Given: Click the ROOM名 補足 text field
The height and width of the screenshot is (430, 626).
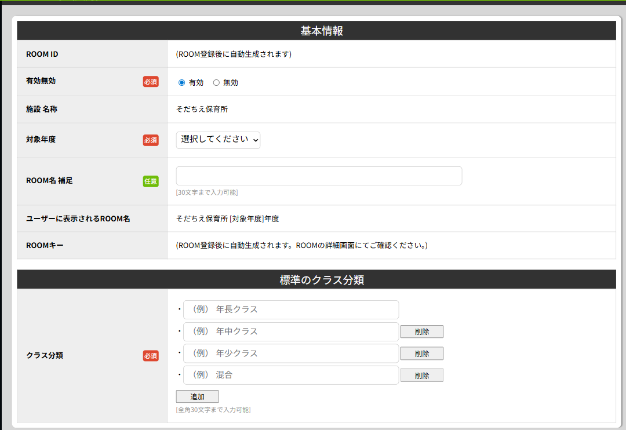Looking at the screenshot, I should (319, 176).
